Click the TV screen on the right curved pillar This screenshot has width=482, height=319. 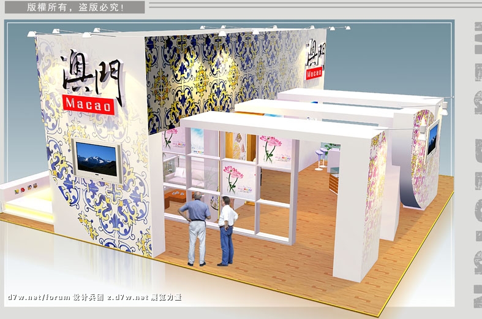tap(432, 140)
